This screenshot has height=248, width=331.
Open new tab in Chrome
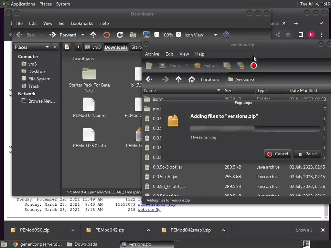click(296, 23)
